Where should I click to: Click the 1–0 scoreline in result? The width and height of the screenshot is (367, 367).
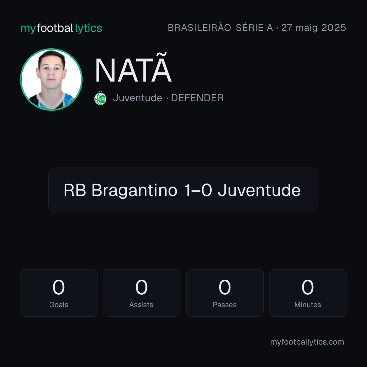pos(198,190)
